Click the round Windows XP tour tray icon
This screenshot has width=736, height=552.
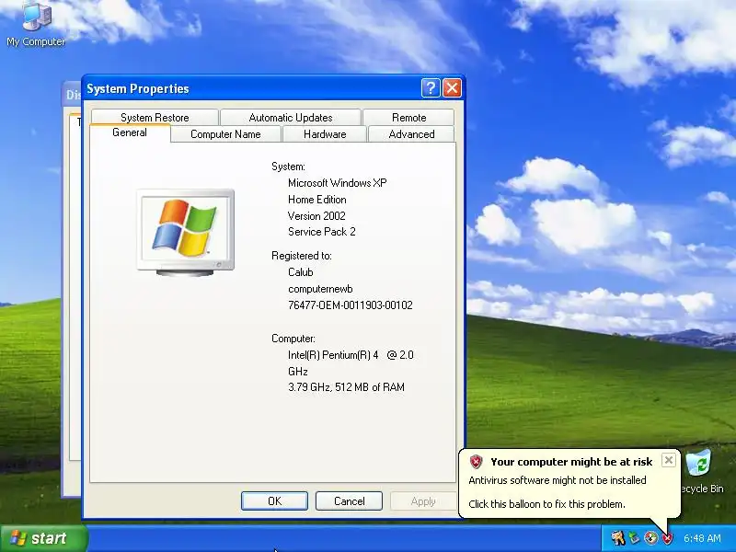650,537
